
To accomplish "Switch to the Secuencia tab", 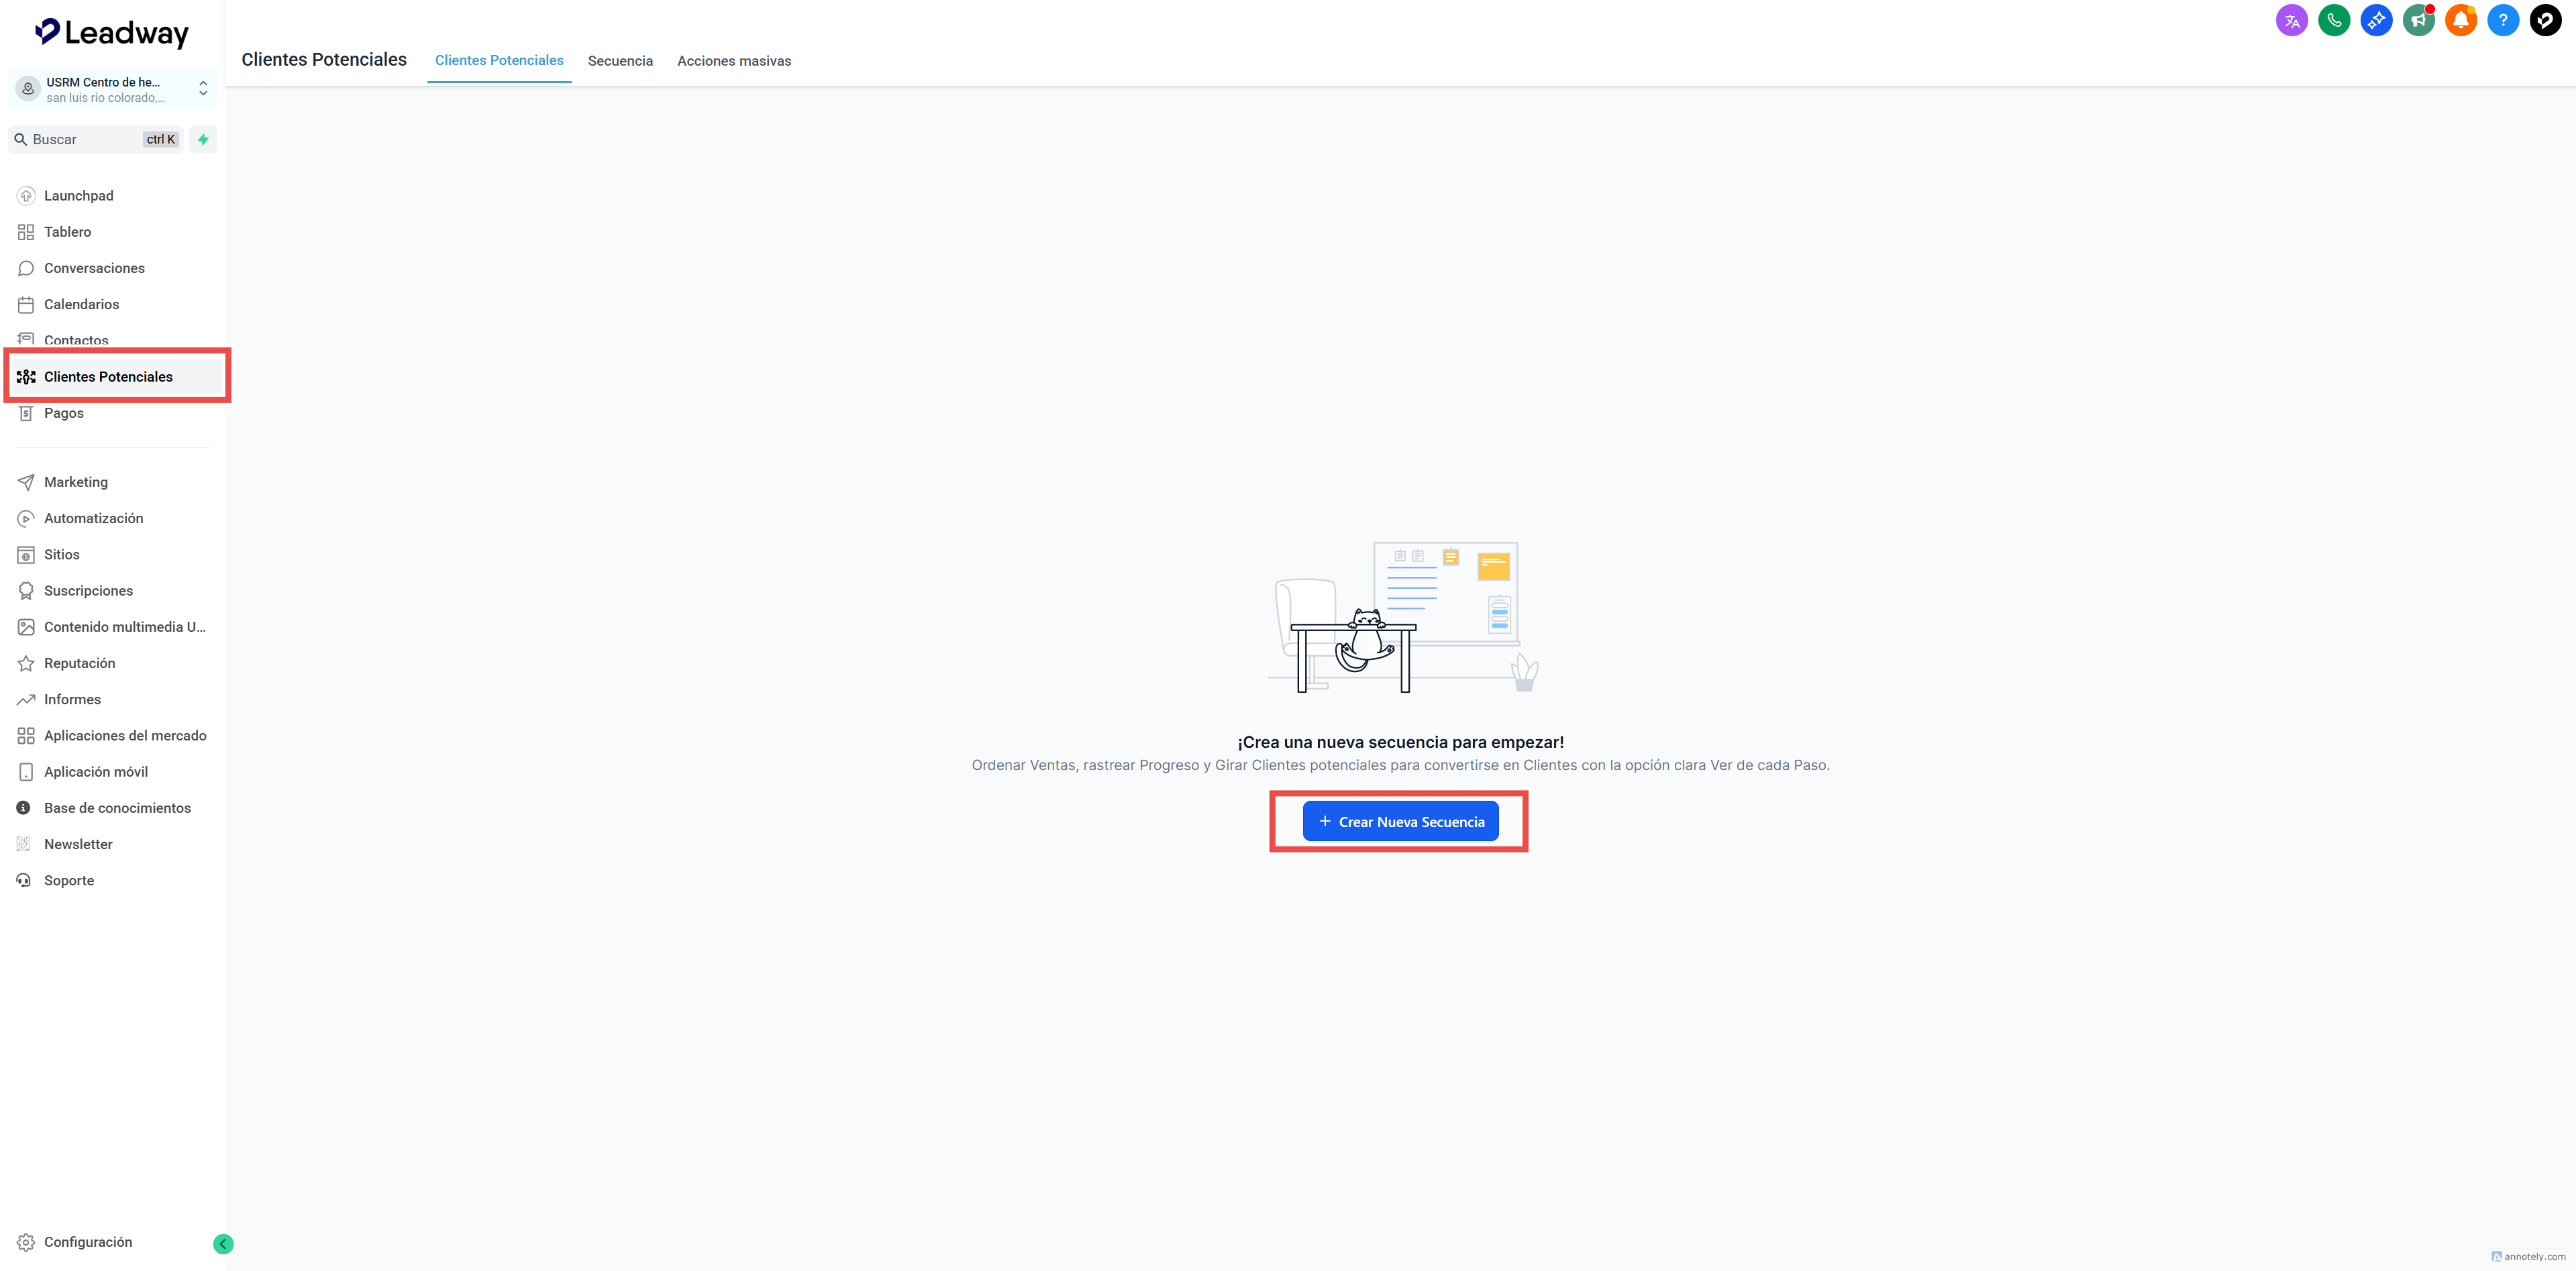I will click(620, 61).
